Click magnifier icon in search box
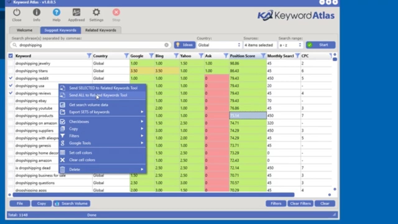 click(x=15, y=45)
